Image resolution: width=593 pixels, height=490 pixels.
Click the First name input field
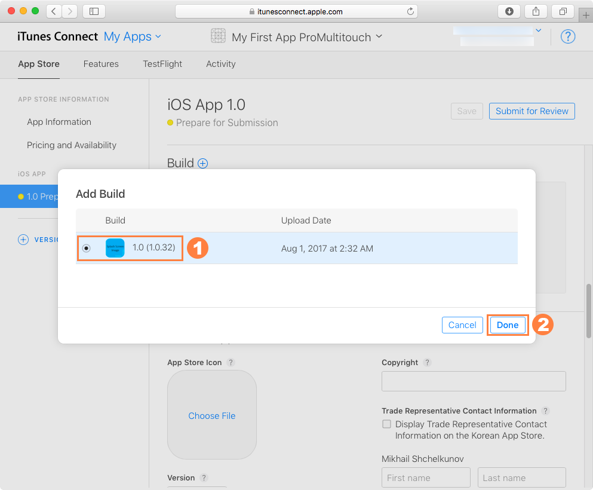(426, 477)
